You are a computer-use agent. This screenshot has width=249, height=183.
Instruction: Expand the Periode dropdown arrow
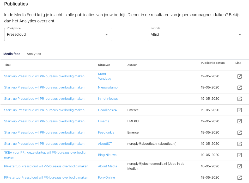[240, 35]
